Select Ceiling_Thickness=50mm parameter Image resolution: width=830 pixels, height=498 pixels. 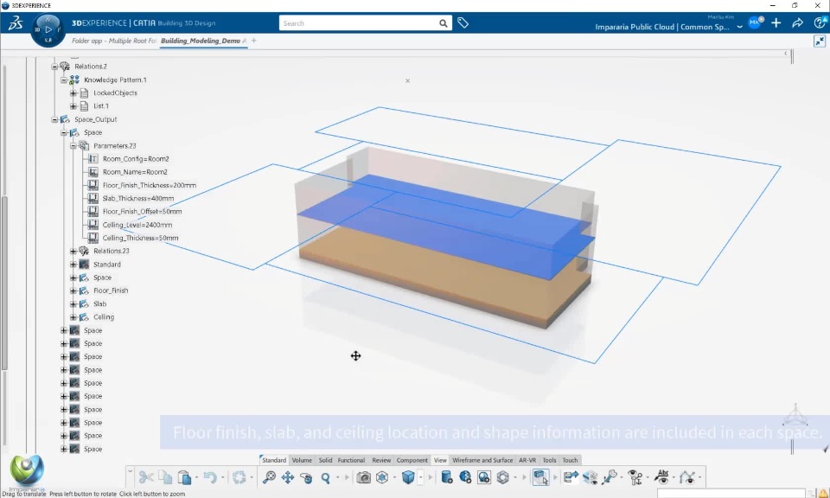click(140, 238)
